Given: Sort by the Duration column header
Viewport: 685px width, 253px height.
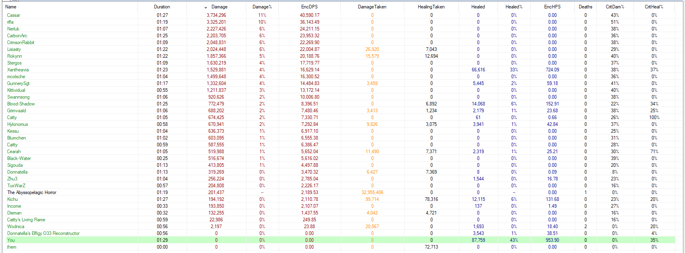Looking at the screenshot, I should click(x=162, y=7).
